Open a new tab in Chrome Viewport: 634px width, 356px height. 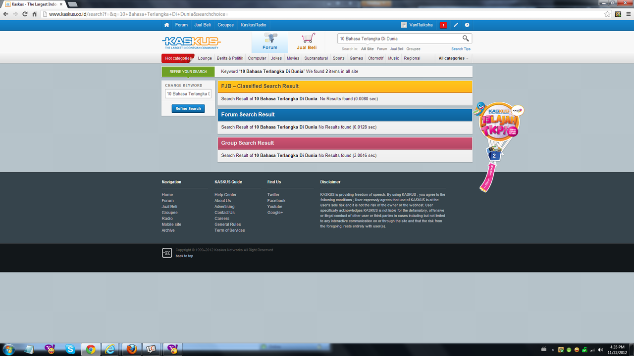point(72,4)
